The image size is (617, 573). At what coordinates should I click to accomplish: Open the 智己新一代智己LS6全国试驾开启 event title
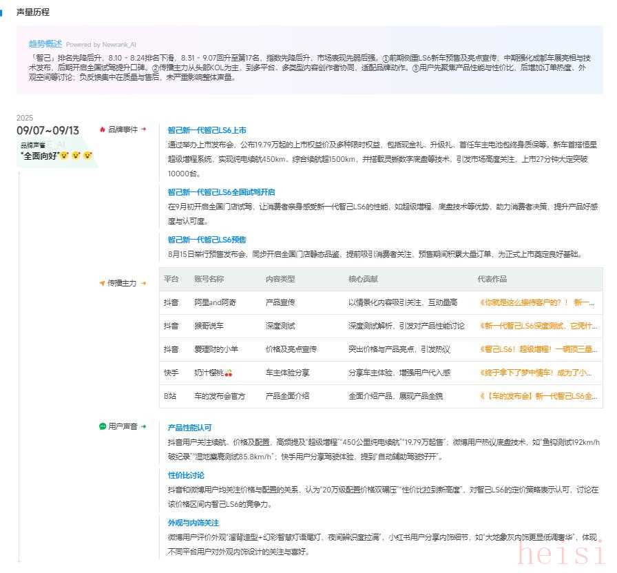point(221,192)
